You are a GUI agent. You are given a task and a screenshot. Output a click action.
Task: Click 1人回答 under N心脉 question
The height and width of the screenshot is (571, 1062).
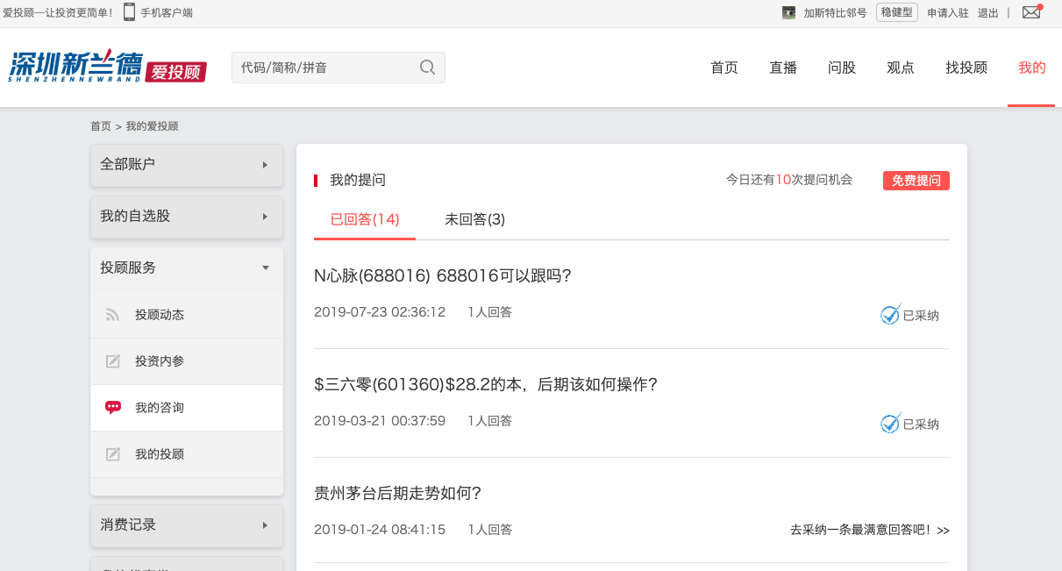pyautogui.click(x=490, y=312)
